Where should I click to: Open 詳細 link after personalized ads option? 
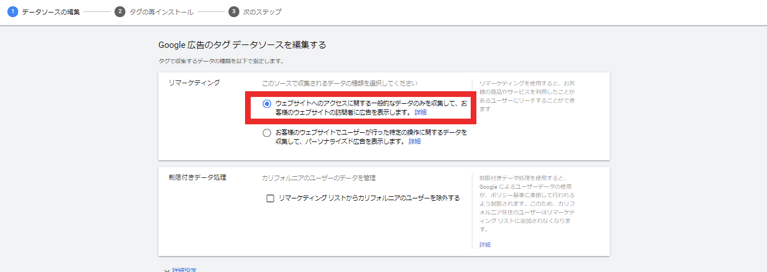click(x=414, y=141)
